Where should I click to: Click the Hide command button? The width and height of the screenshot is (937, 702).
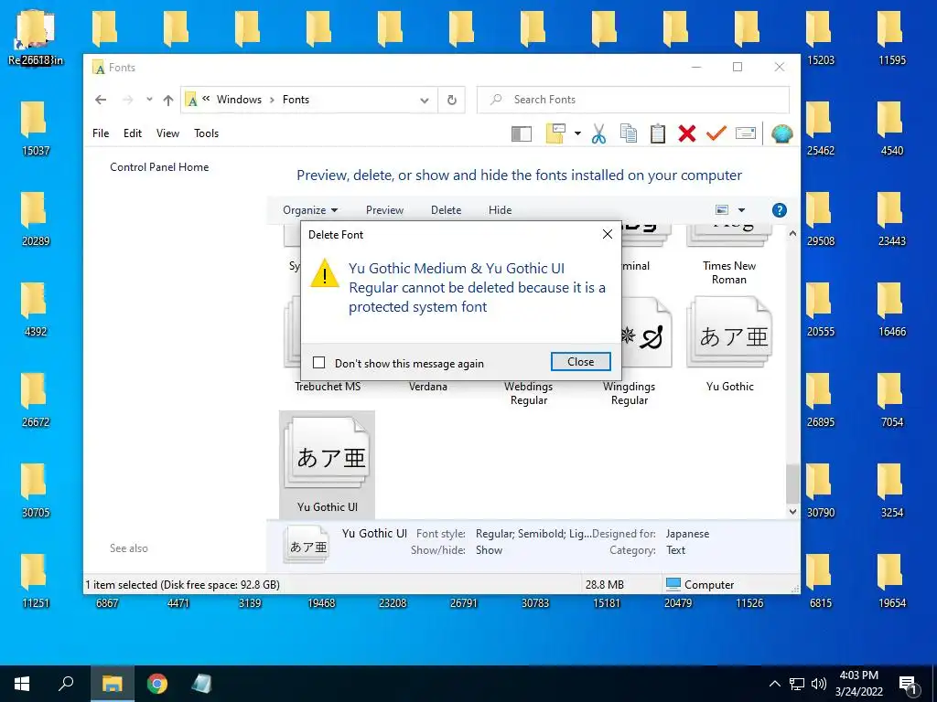tap(500, 210)
